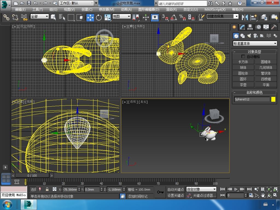Collapse the 名称和颜色 rollout
The width and height of the screenshot is (280, 210).
[x=254, y=92]
